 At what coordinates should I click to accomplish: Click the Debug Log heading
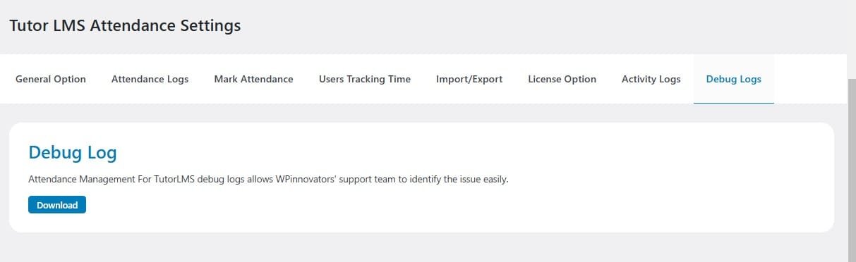pos(72,152)
